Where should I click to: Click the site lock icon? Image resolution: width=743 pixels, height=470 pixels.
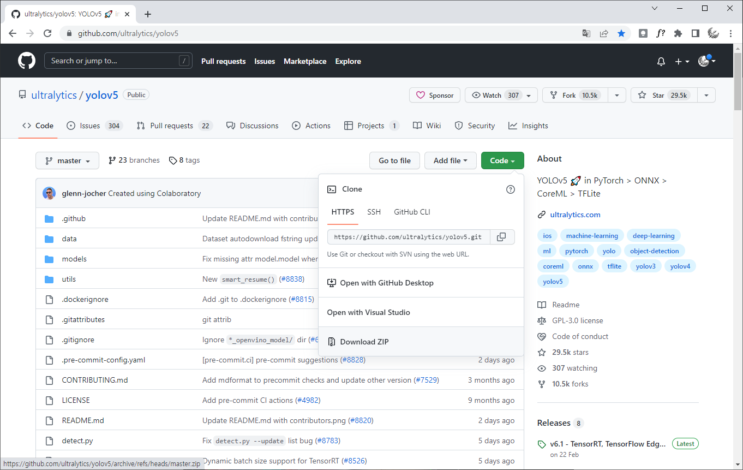coord(69,33)
